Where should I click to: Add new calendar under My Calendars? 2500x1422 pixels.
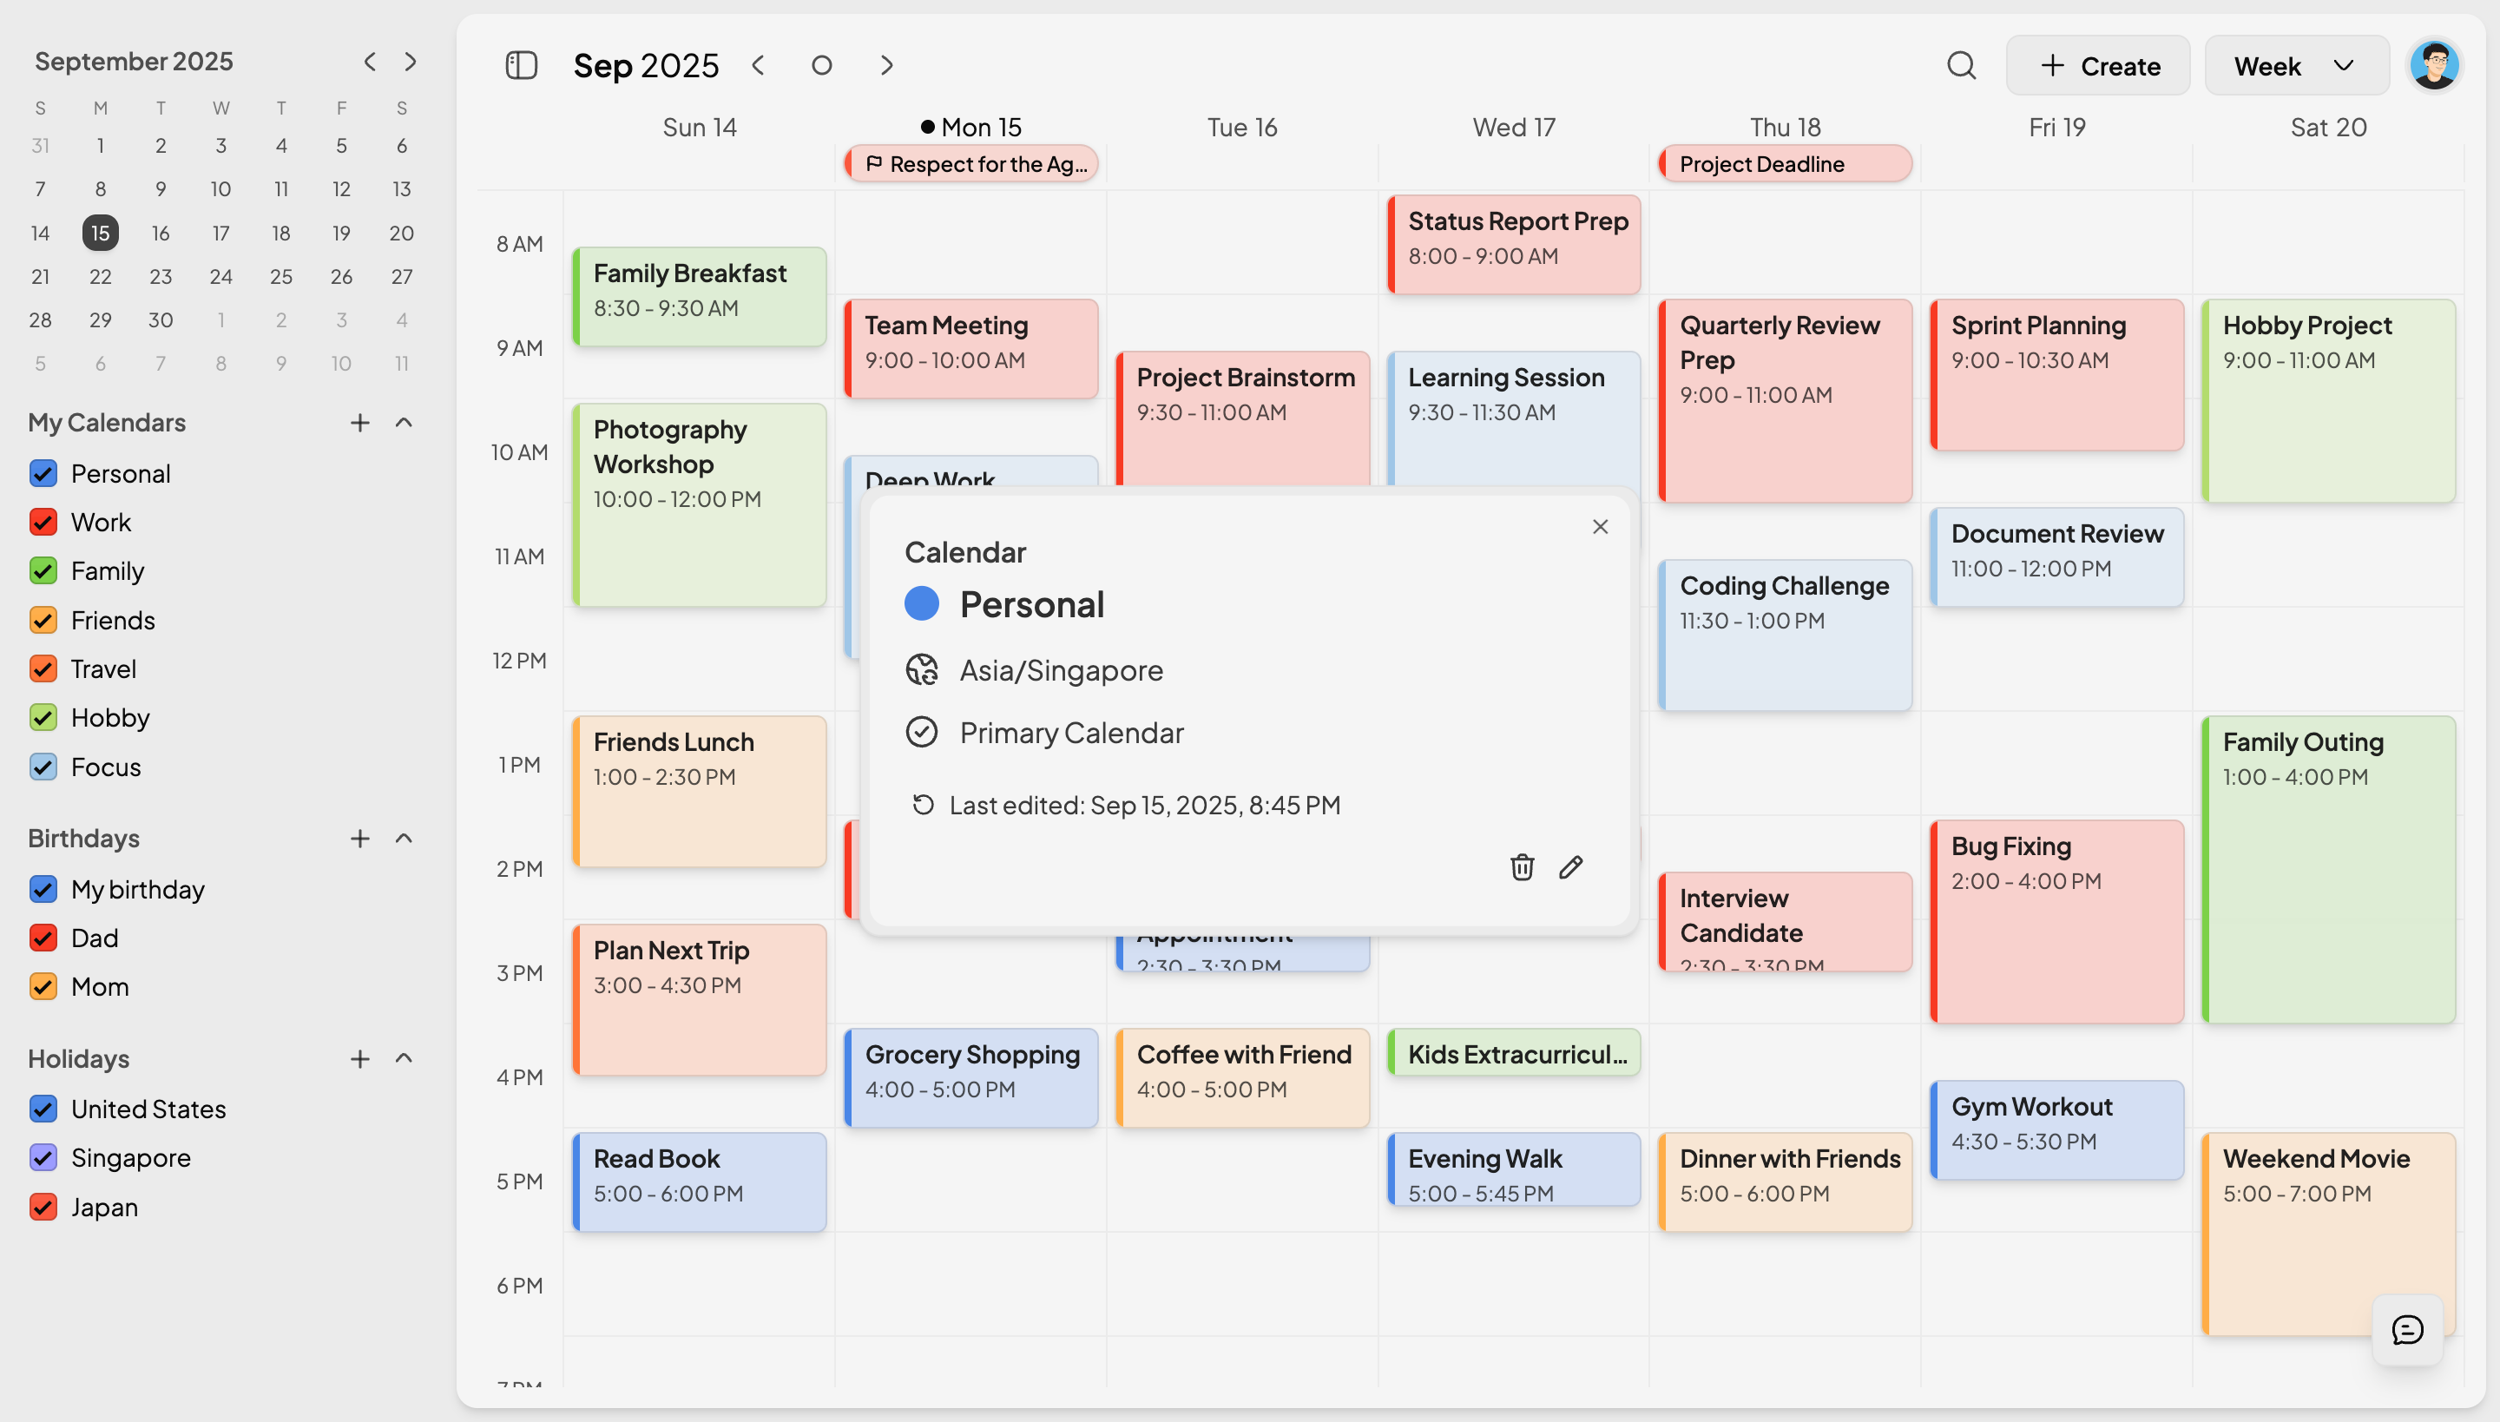pyautogui.click(x=359, y=423)
